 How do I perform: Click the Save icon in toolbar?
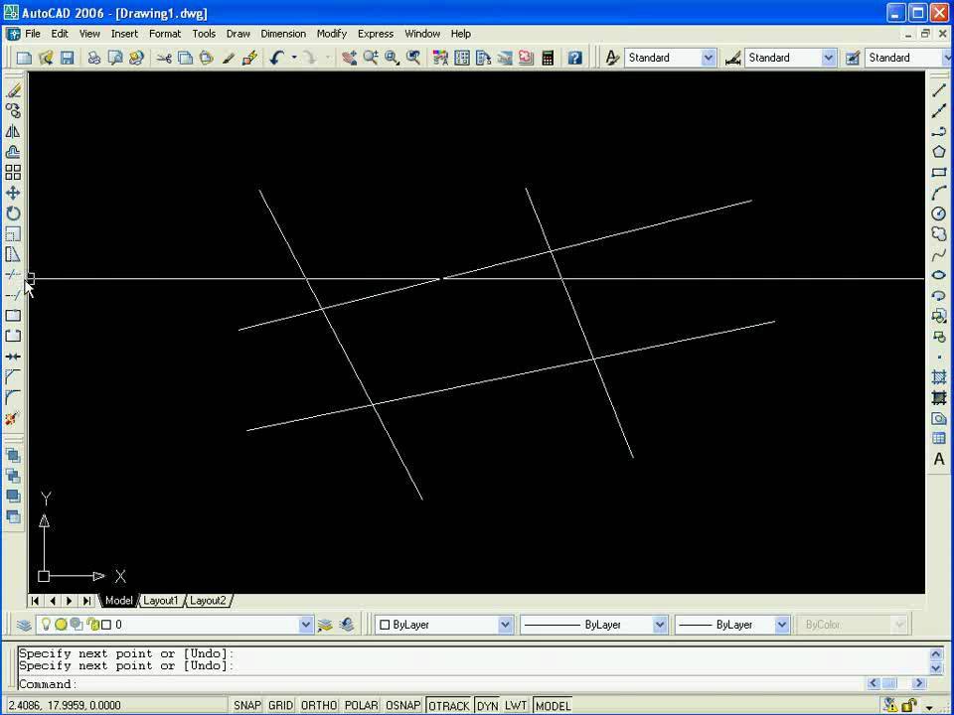click(x=67, y=58)
